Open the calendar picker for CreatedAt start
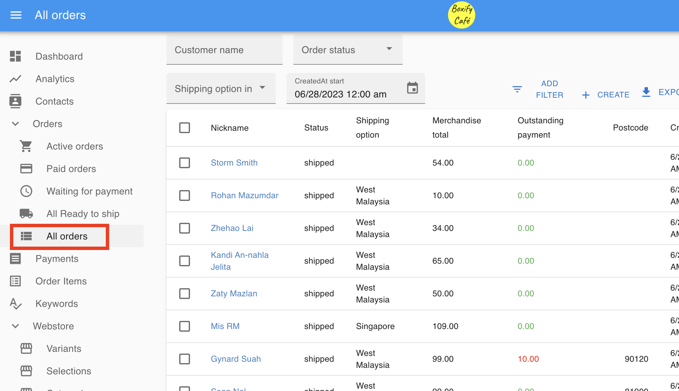679x391 pixels. tap(412, 88)
